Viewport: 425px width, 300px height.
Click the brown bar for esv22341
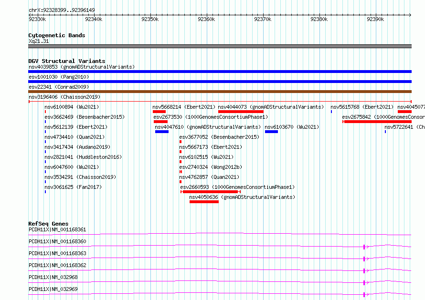[220, 92]
